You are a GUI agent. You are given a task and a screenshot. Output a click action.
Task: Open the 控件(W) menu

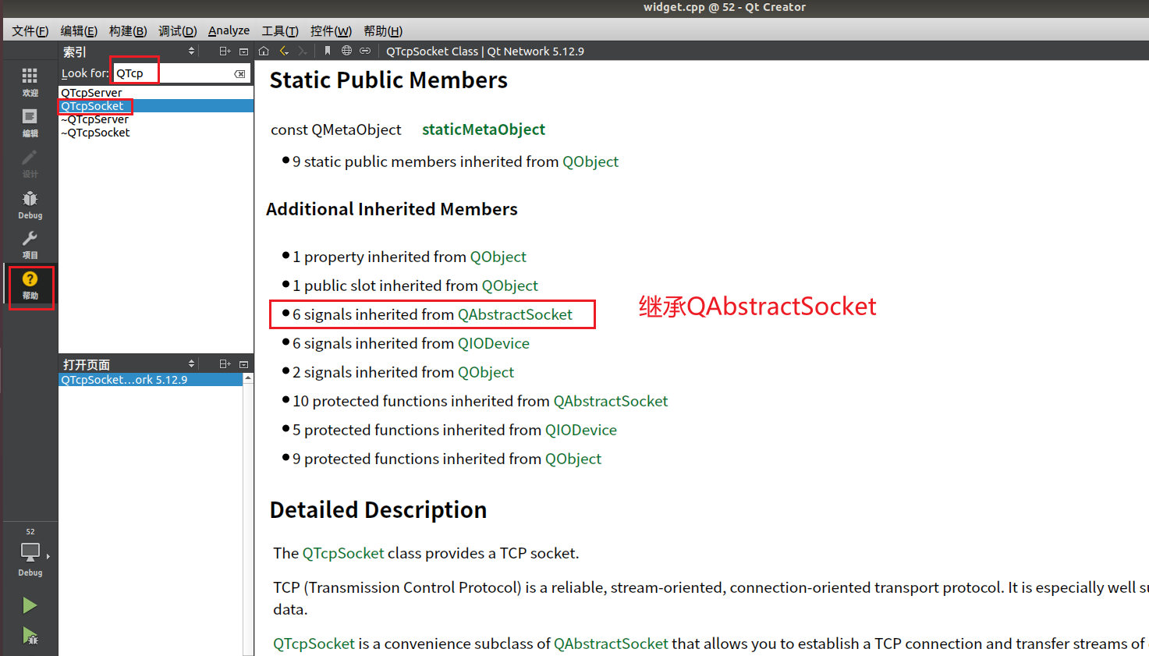[x=331, y=31]
